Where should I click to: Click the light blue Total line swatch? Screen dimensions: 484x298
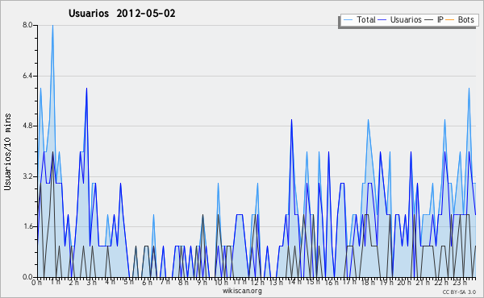coord(348,20)
